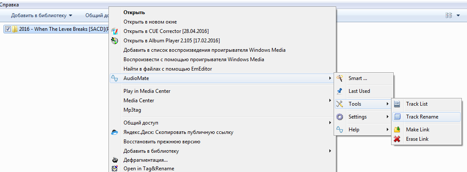
Task: Select Track Rename from Tools submenu
Action: [x=422, y=116]
